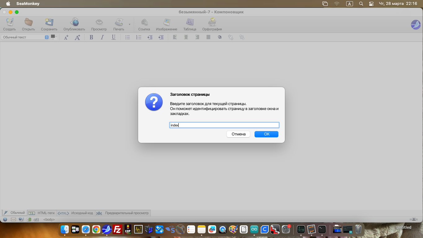
Task: Click the Таблица (Table) toolbar icon
Action: tap(190, 22)
